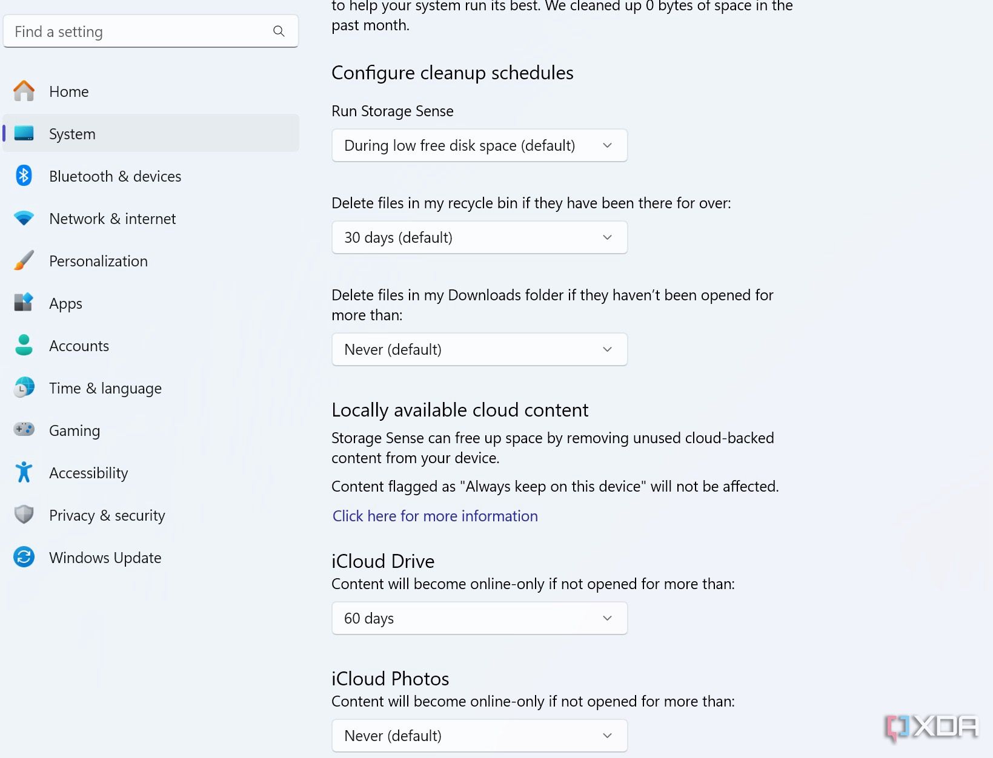The image size is (993, 758).
Task: Select System in the sidebar
Action: pyautogui.click(x=151, y=133)
